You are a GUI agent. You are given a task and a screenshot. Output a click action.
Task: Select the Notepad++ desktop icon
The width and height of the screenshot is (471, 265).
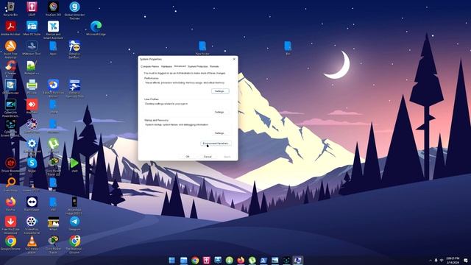point(32,67)
